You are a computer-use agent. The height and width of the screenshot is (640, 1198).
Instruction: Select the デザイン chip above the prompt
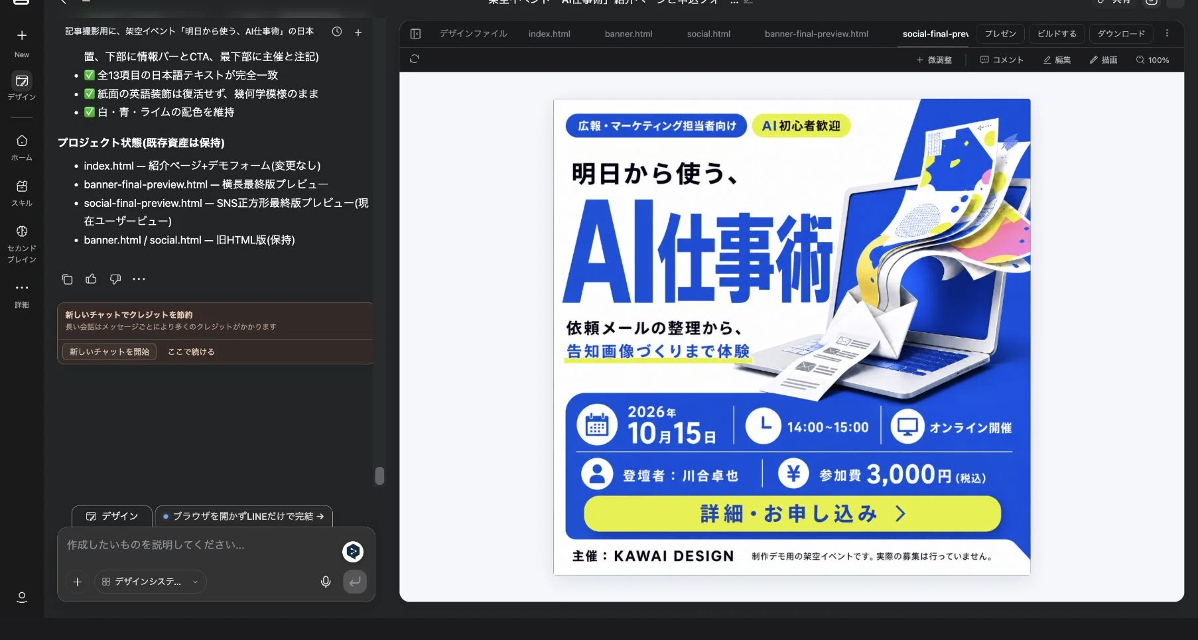pyautogui.click(x=112, y=516)
